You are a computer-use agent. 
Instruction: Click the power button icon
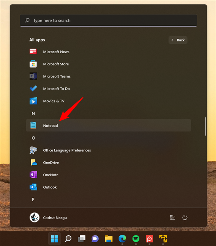(x=185, y=218)
